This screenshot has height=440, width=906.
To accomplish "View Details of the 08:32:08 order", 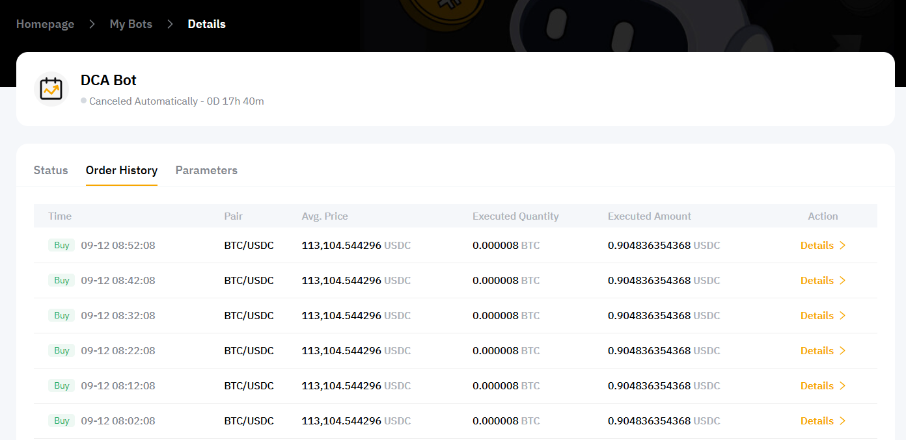I will (817, 315).
